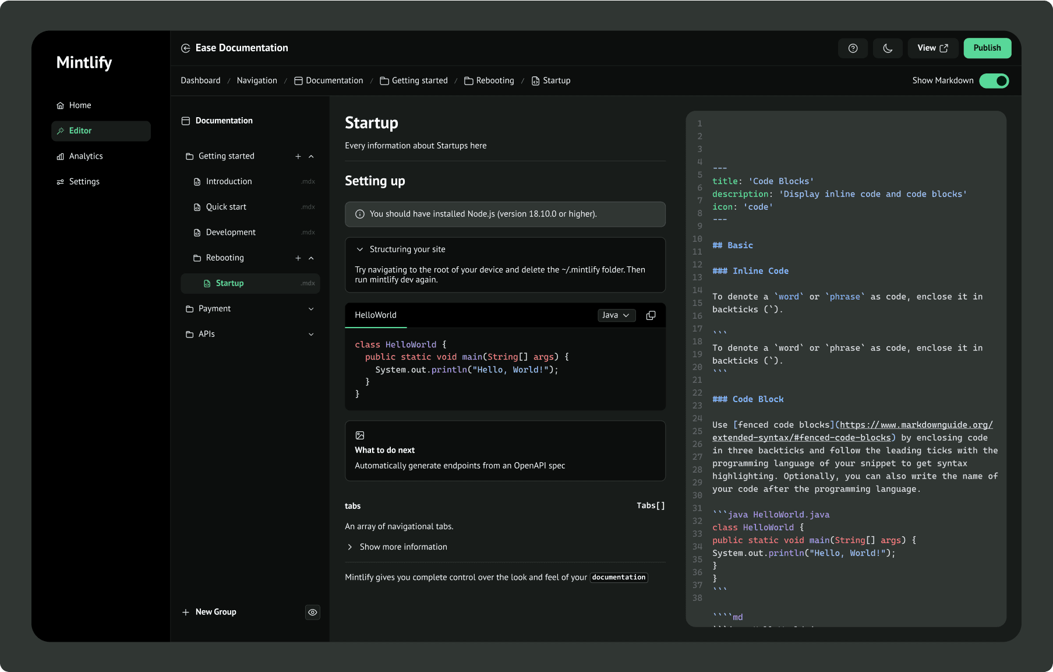Click the image icon in the card

point(360,435)
